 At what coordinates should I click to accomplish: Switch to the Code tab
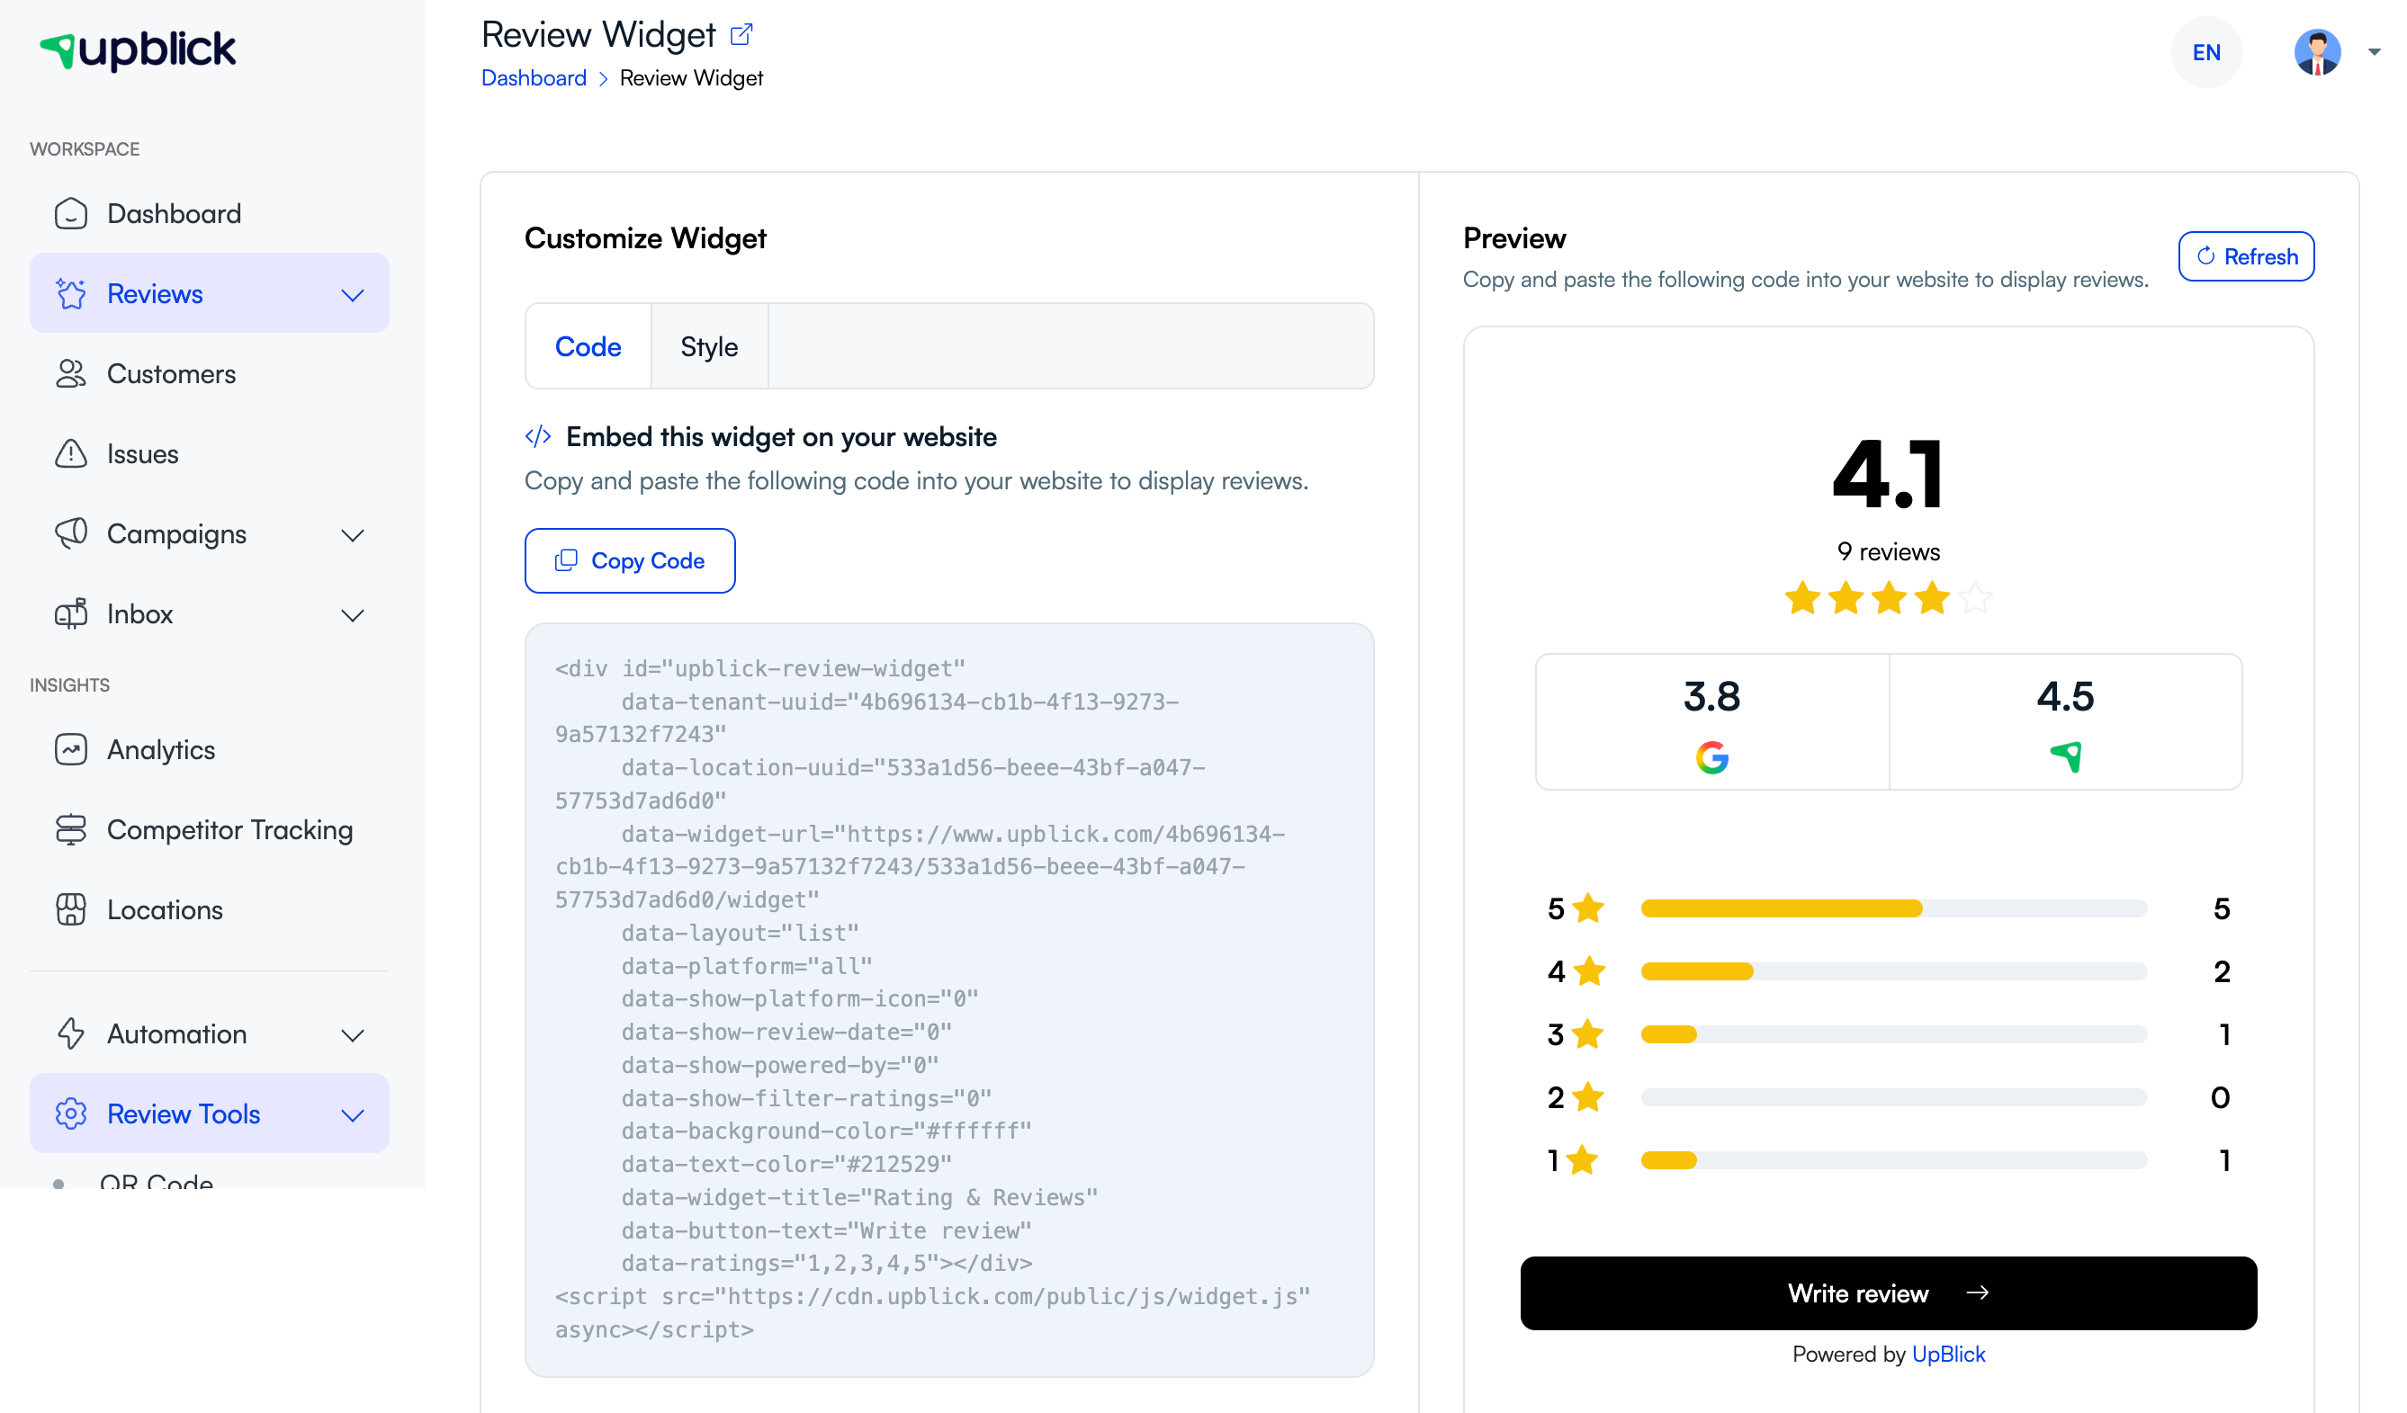coord(588,346)
